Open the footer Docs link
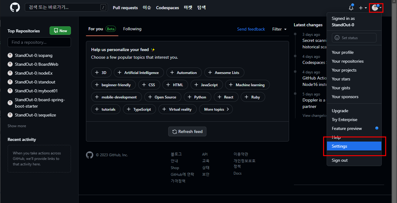This screenshot has width=397, height=203. (238, 173)
